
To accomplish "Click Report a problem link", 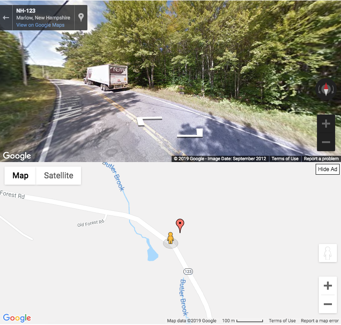I will (321, 159).
